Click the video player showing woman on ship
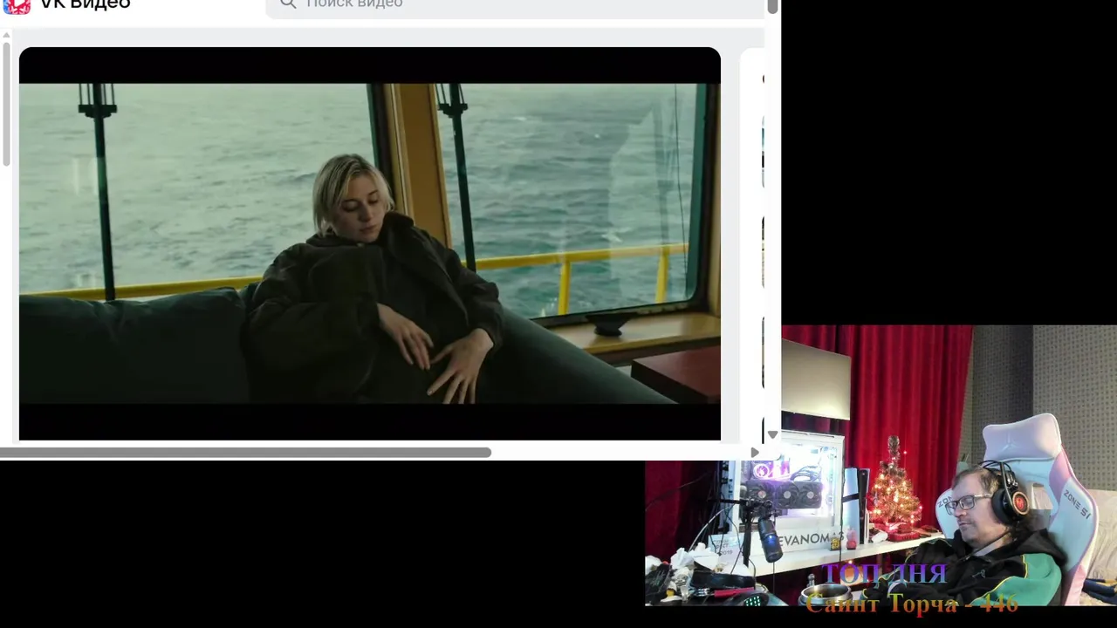Image resolution: width=1117 pixels, height=628 pixels. coord(370,243)
